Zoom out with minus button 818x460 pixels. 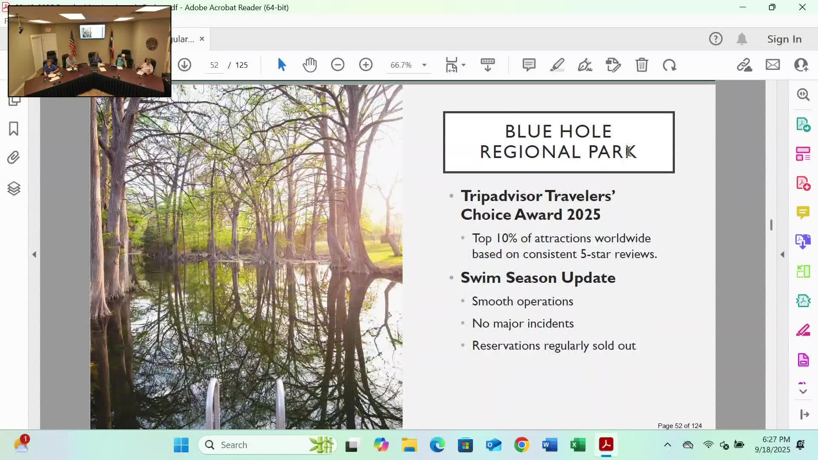point(337,65)
